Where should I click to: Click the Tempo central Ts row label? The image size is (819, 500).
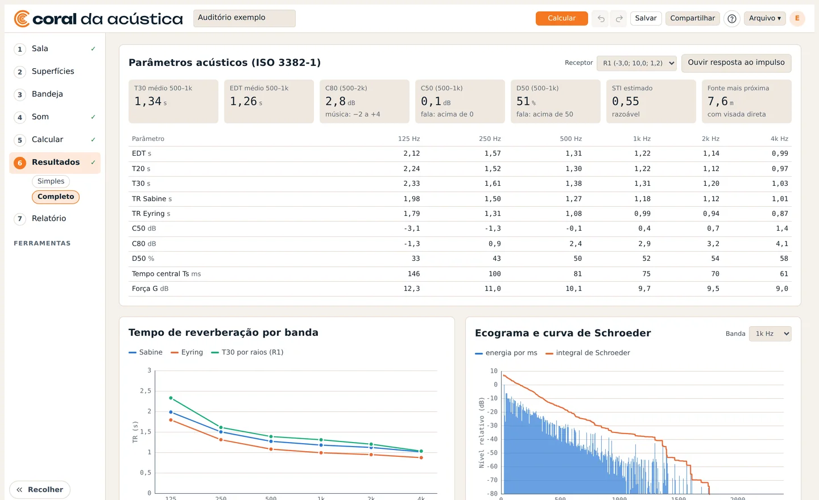pos(166,274)
